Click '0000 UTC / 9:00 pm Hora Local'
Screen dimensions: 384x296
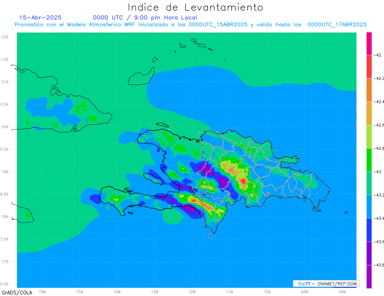pos(145,18)
